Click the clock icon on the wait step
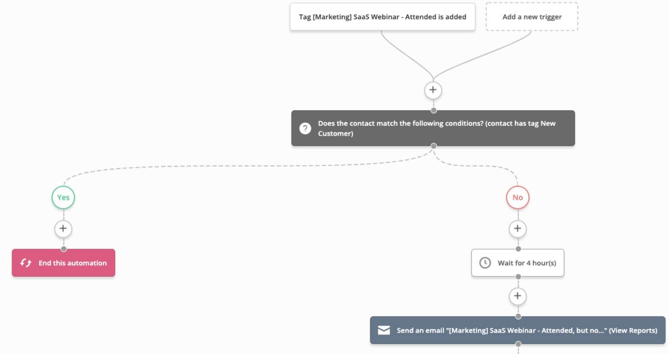The height and width of the screenshot is (354, 669). 485,263
